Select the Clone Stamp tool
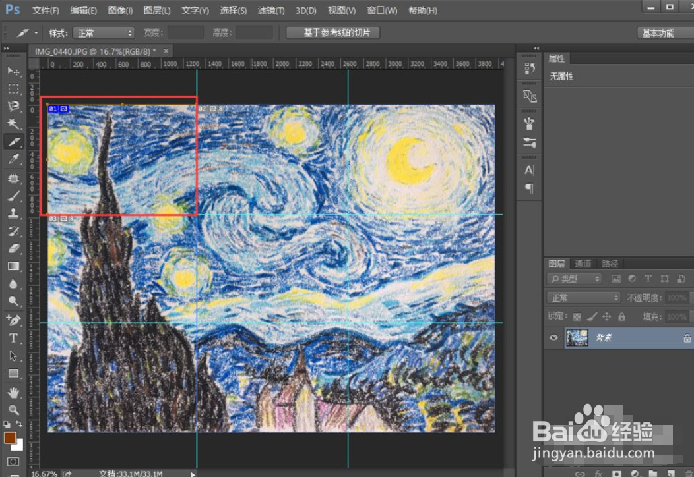 (x=13, y=213)
